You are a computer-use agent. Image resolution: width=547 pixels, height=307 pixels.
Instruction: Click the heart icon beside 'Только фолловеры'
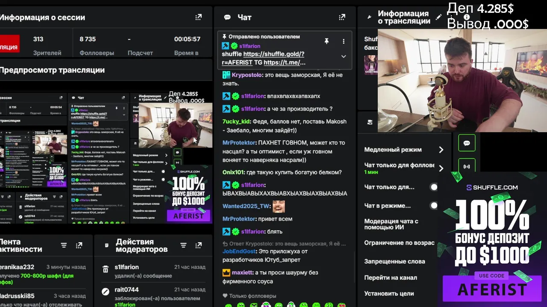(x=225, y=296)
